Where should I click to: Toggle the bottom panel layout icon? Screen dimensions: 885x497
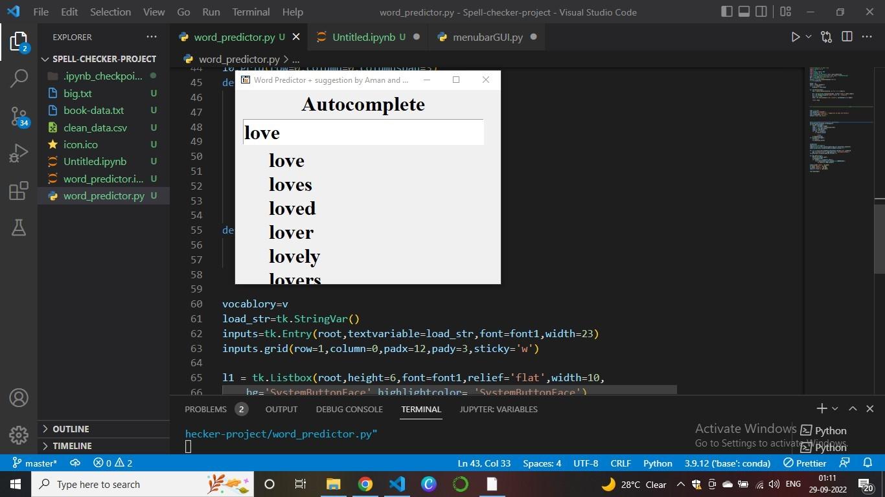(744, 12)
